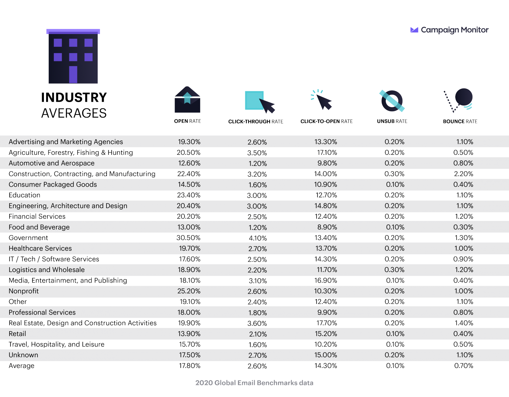Click Agriculture click-to-open rate 17.10%
The width and height of the screenshot is (509, 397).
pos(327,153)
